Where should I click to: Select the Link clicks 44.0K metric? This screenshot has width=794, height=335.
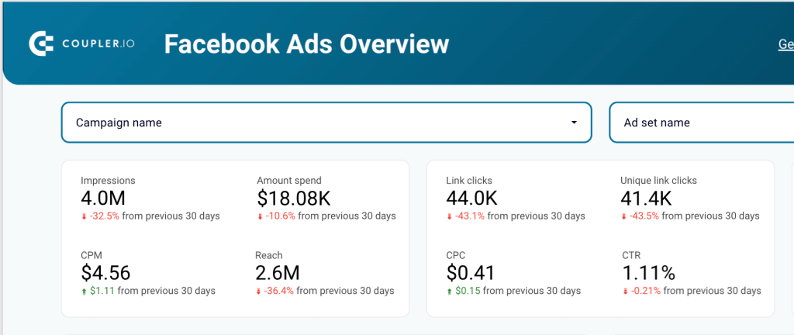pos(472,199)
